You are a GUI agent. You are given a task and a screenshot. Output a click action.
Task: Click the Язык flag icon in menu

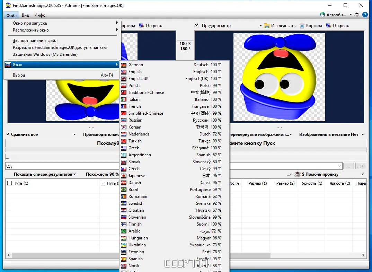[8, 64]
